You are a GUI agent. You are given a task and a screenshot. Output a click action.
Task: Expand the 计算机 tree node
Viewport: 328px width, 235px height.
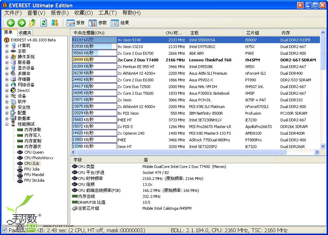pyautogui.click(x=7, y=46)
